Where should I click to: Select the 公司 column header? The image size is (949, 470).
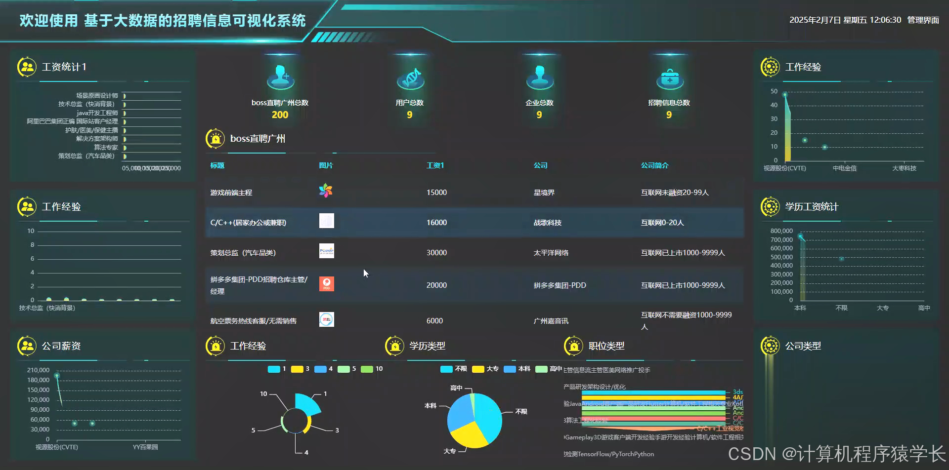pos(541,165)
